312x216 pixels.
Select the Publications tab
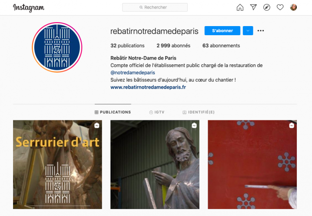pos(113,112)
